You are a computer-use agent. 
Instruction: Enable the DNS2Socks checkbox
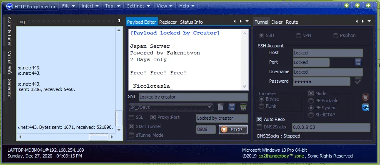259,127
